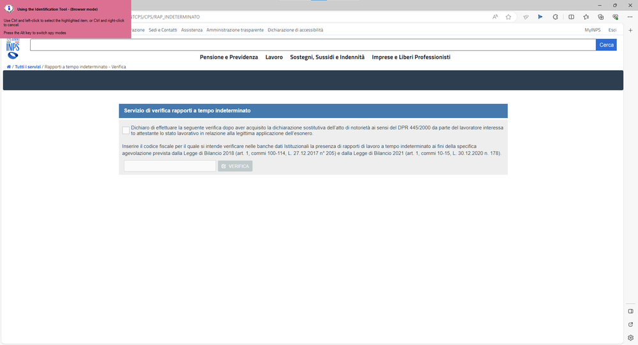
Task: Click the browser address bar URL
Action: click(165, 17)
